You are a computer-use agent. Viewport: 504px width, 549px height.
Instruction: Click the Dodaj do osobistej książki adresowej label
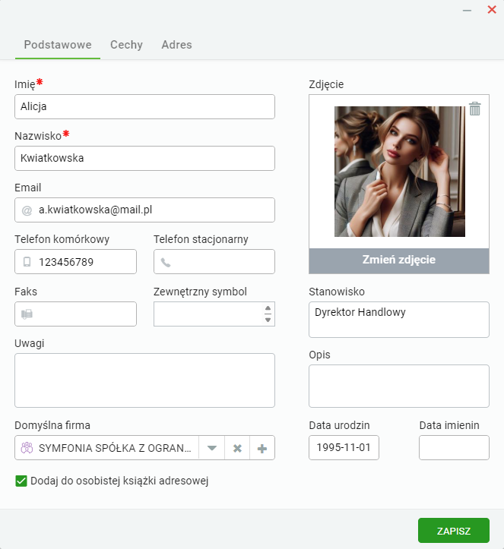click(x=119, y=481)
